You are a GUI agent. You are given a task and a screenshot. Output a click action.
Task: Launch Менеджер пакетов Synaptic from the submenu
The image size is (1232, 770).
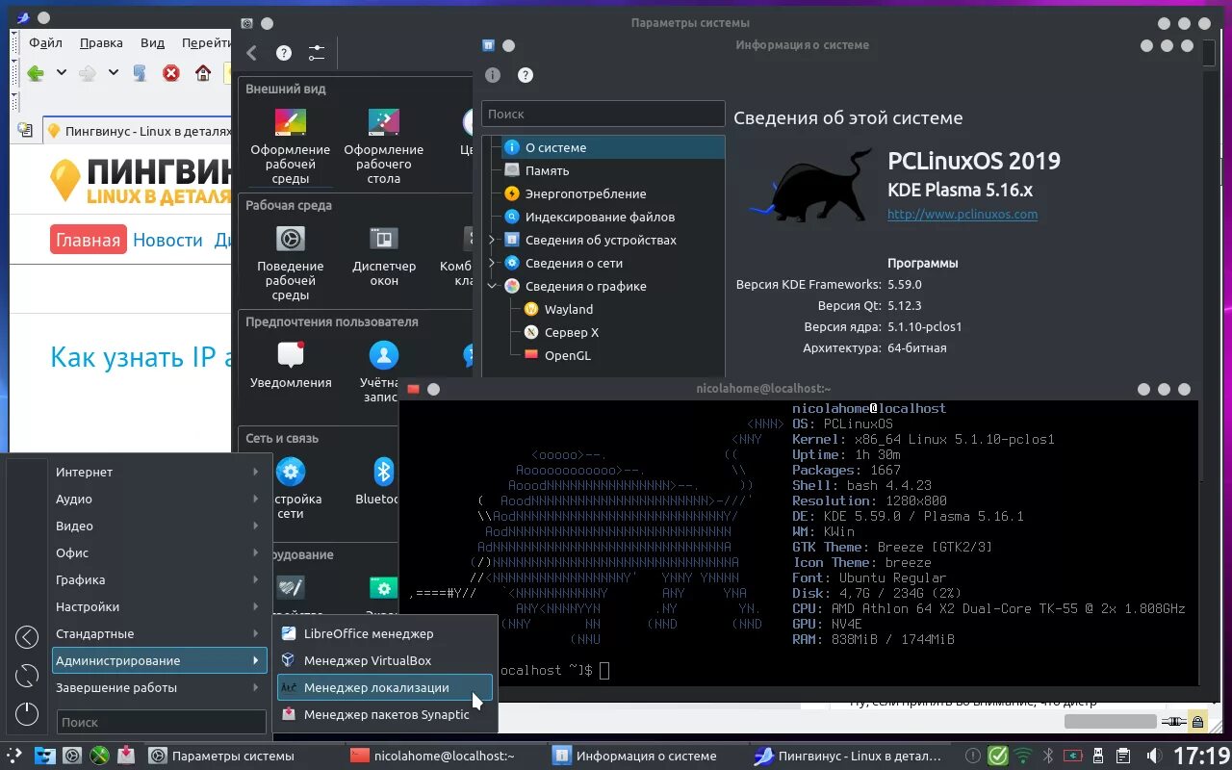pos(384,714)
